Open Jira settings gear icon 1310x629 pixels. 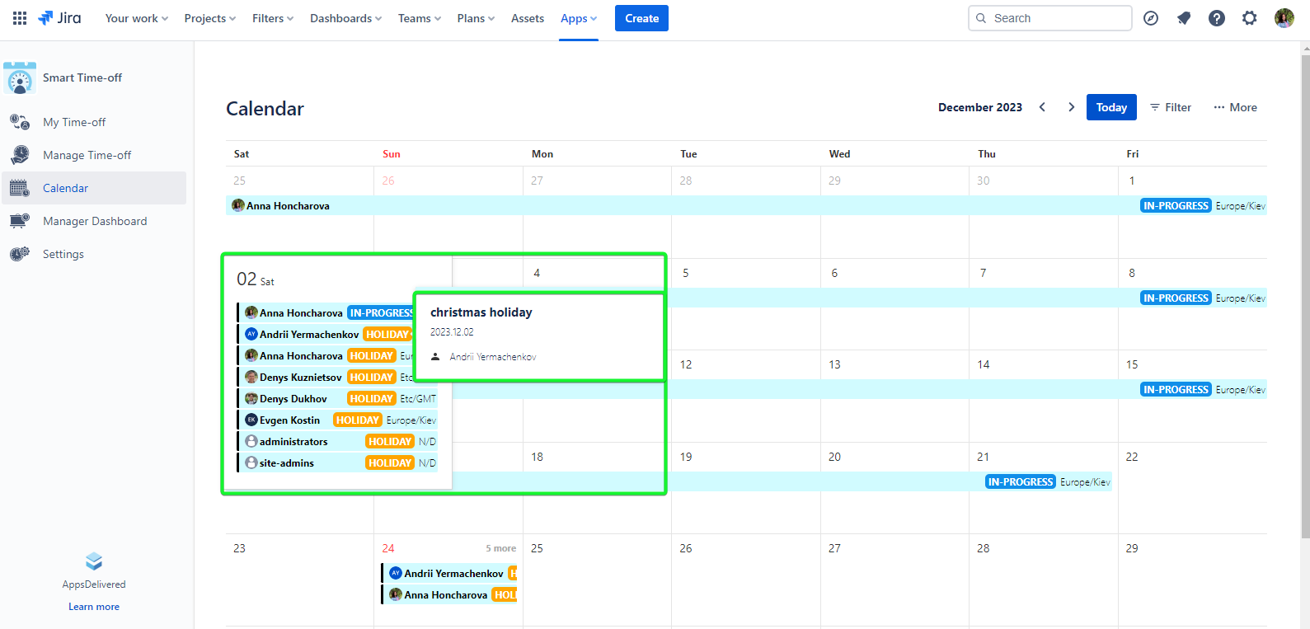(x=1250, y=18)
